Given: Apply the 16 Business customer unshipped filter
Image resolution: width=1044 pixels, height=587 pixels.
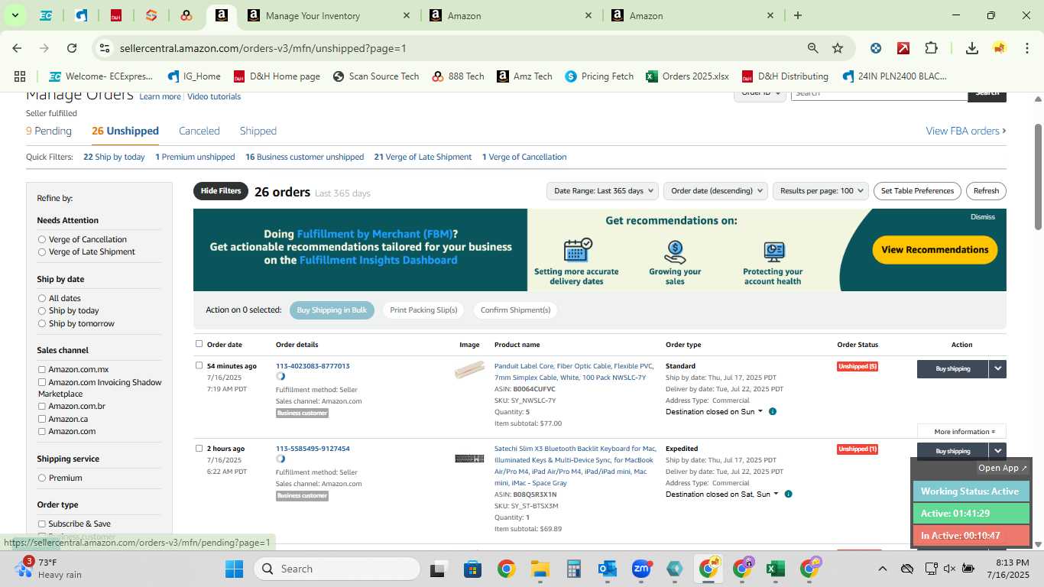Looking at the screenshot, I should pyautogui.click(x=304, y=157).
